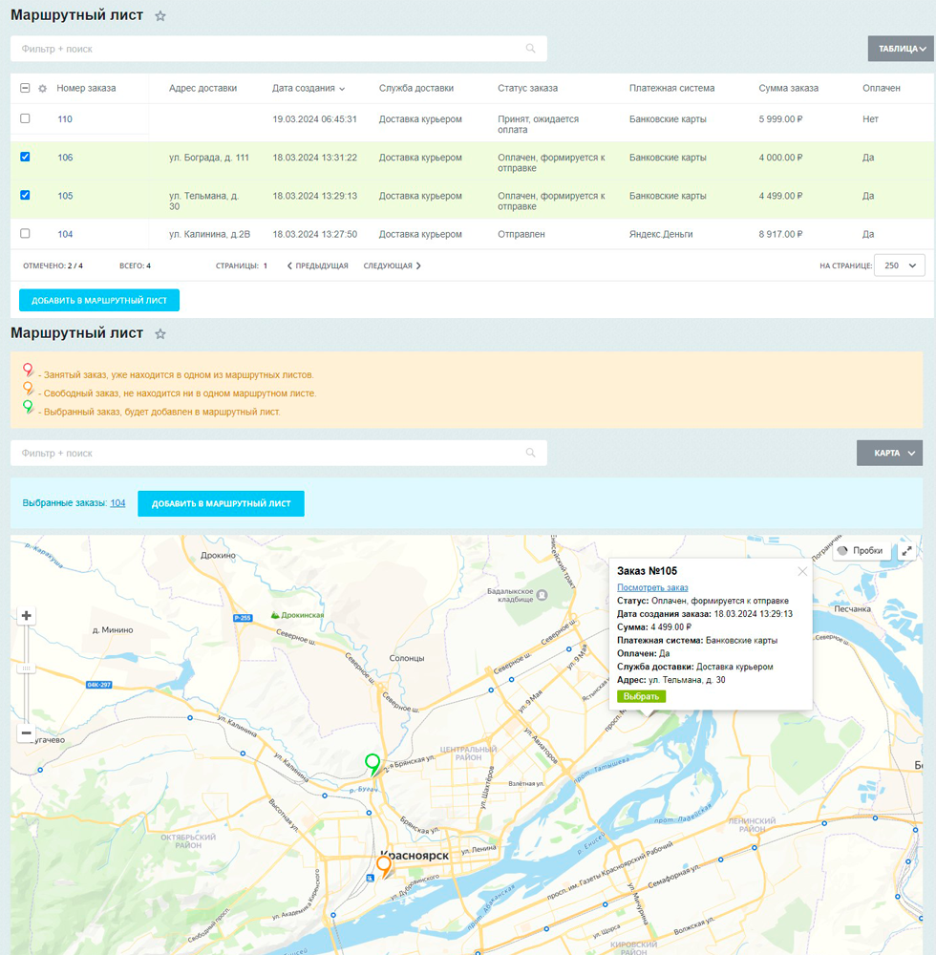Star the lower Маршрутный лист heading
Screen dimensions: 936x955
click(x=160, y=333)
